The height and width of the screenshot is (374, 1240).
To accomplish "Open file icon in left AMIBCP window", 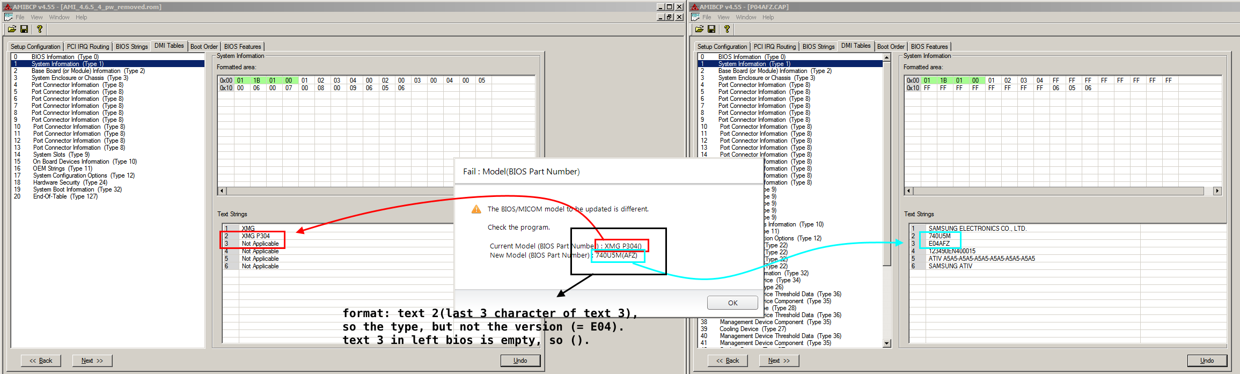I will point(12,29).
